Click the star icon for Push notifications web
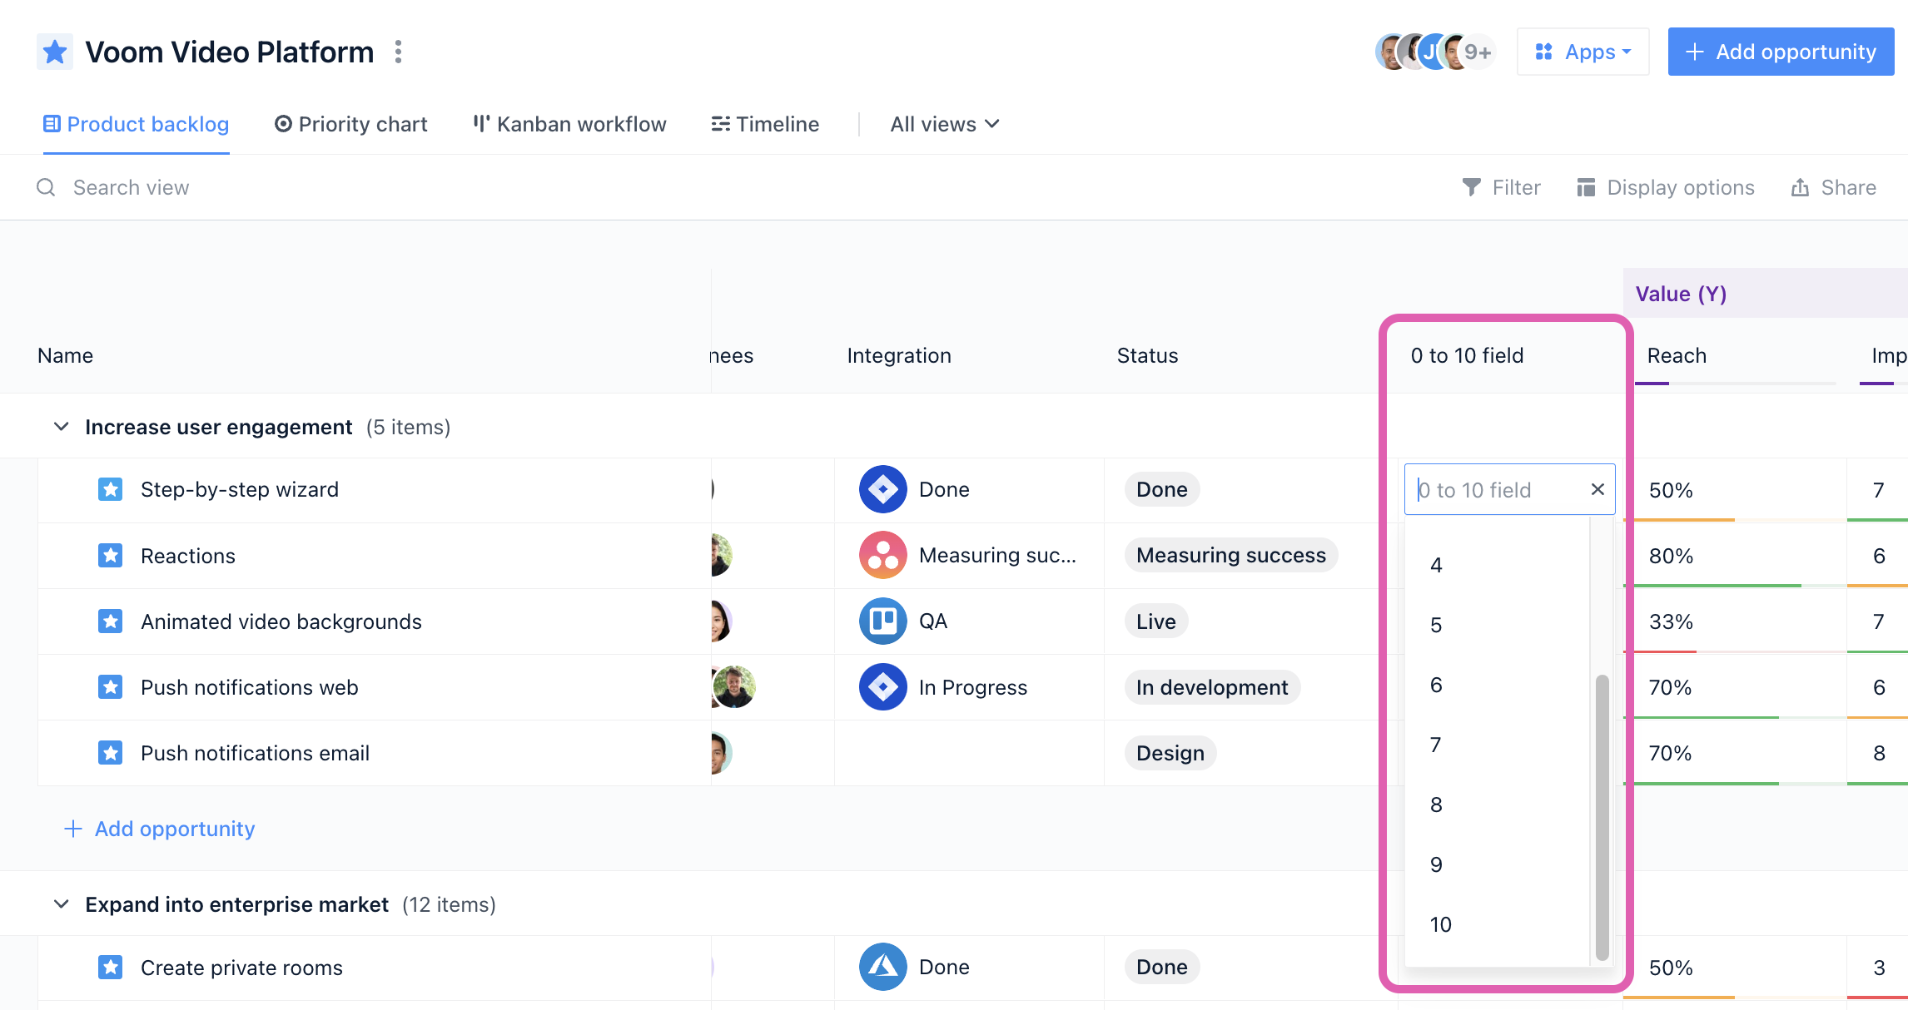 110,687
